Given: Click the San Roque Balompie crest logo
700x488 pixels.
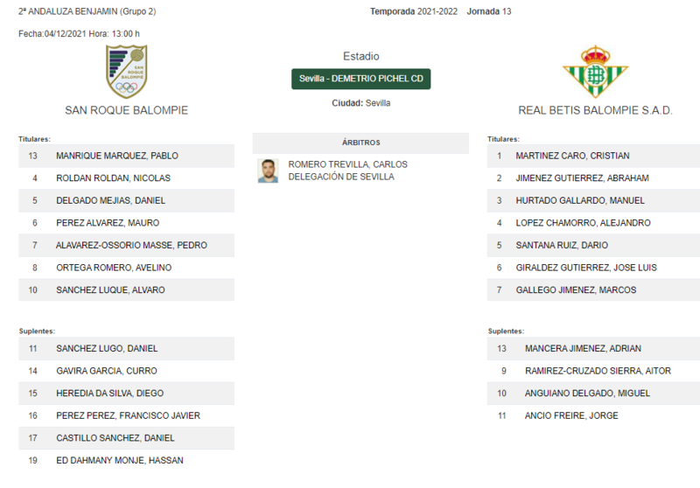Looking at the screenshot, I should [126, 72].
